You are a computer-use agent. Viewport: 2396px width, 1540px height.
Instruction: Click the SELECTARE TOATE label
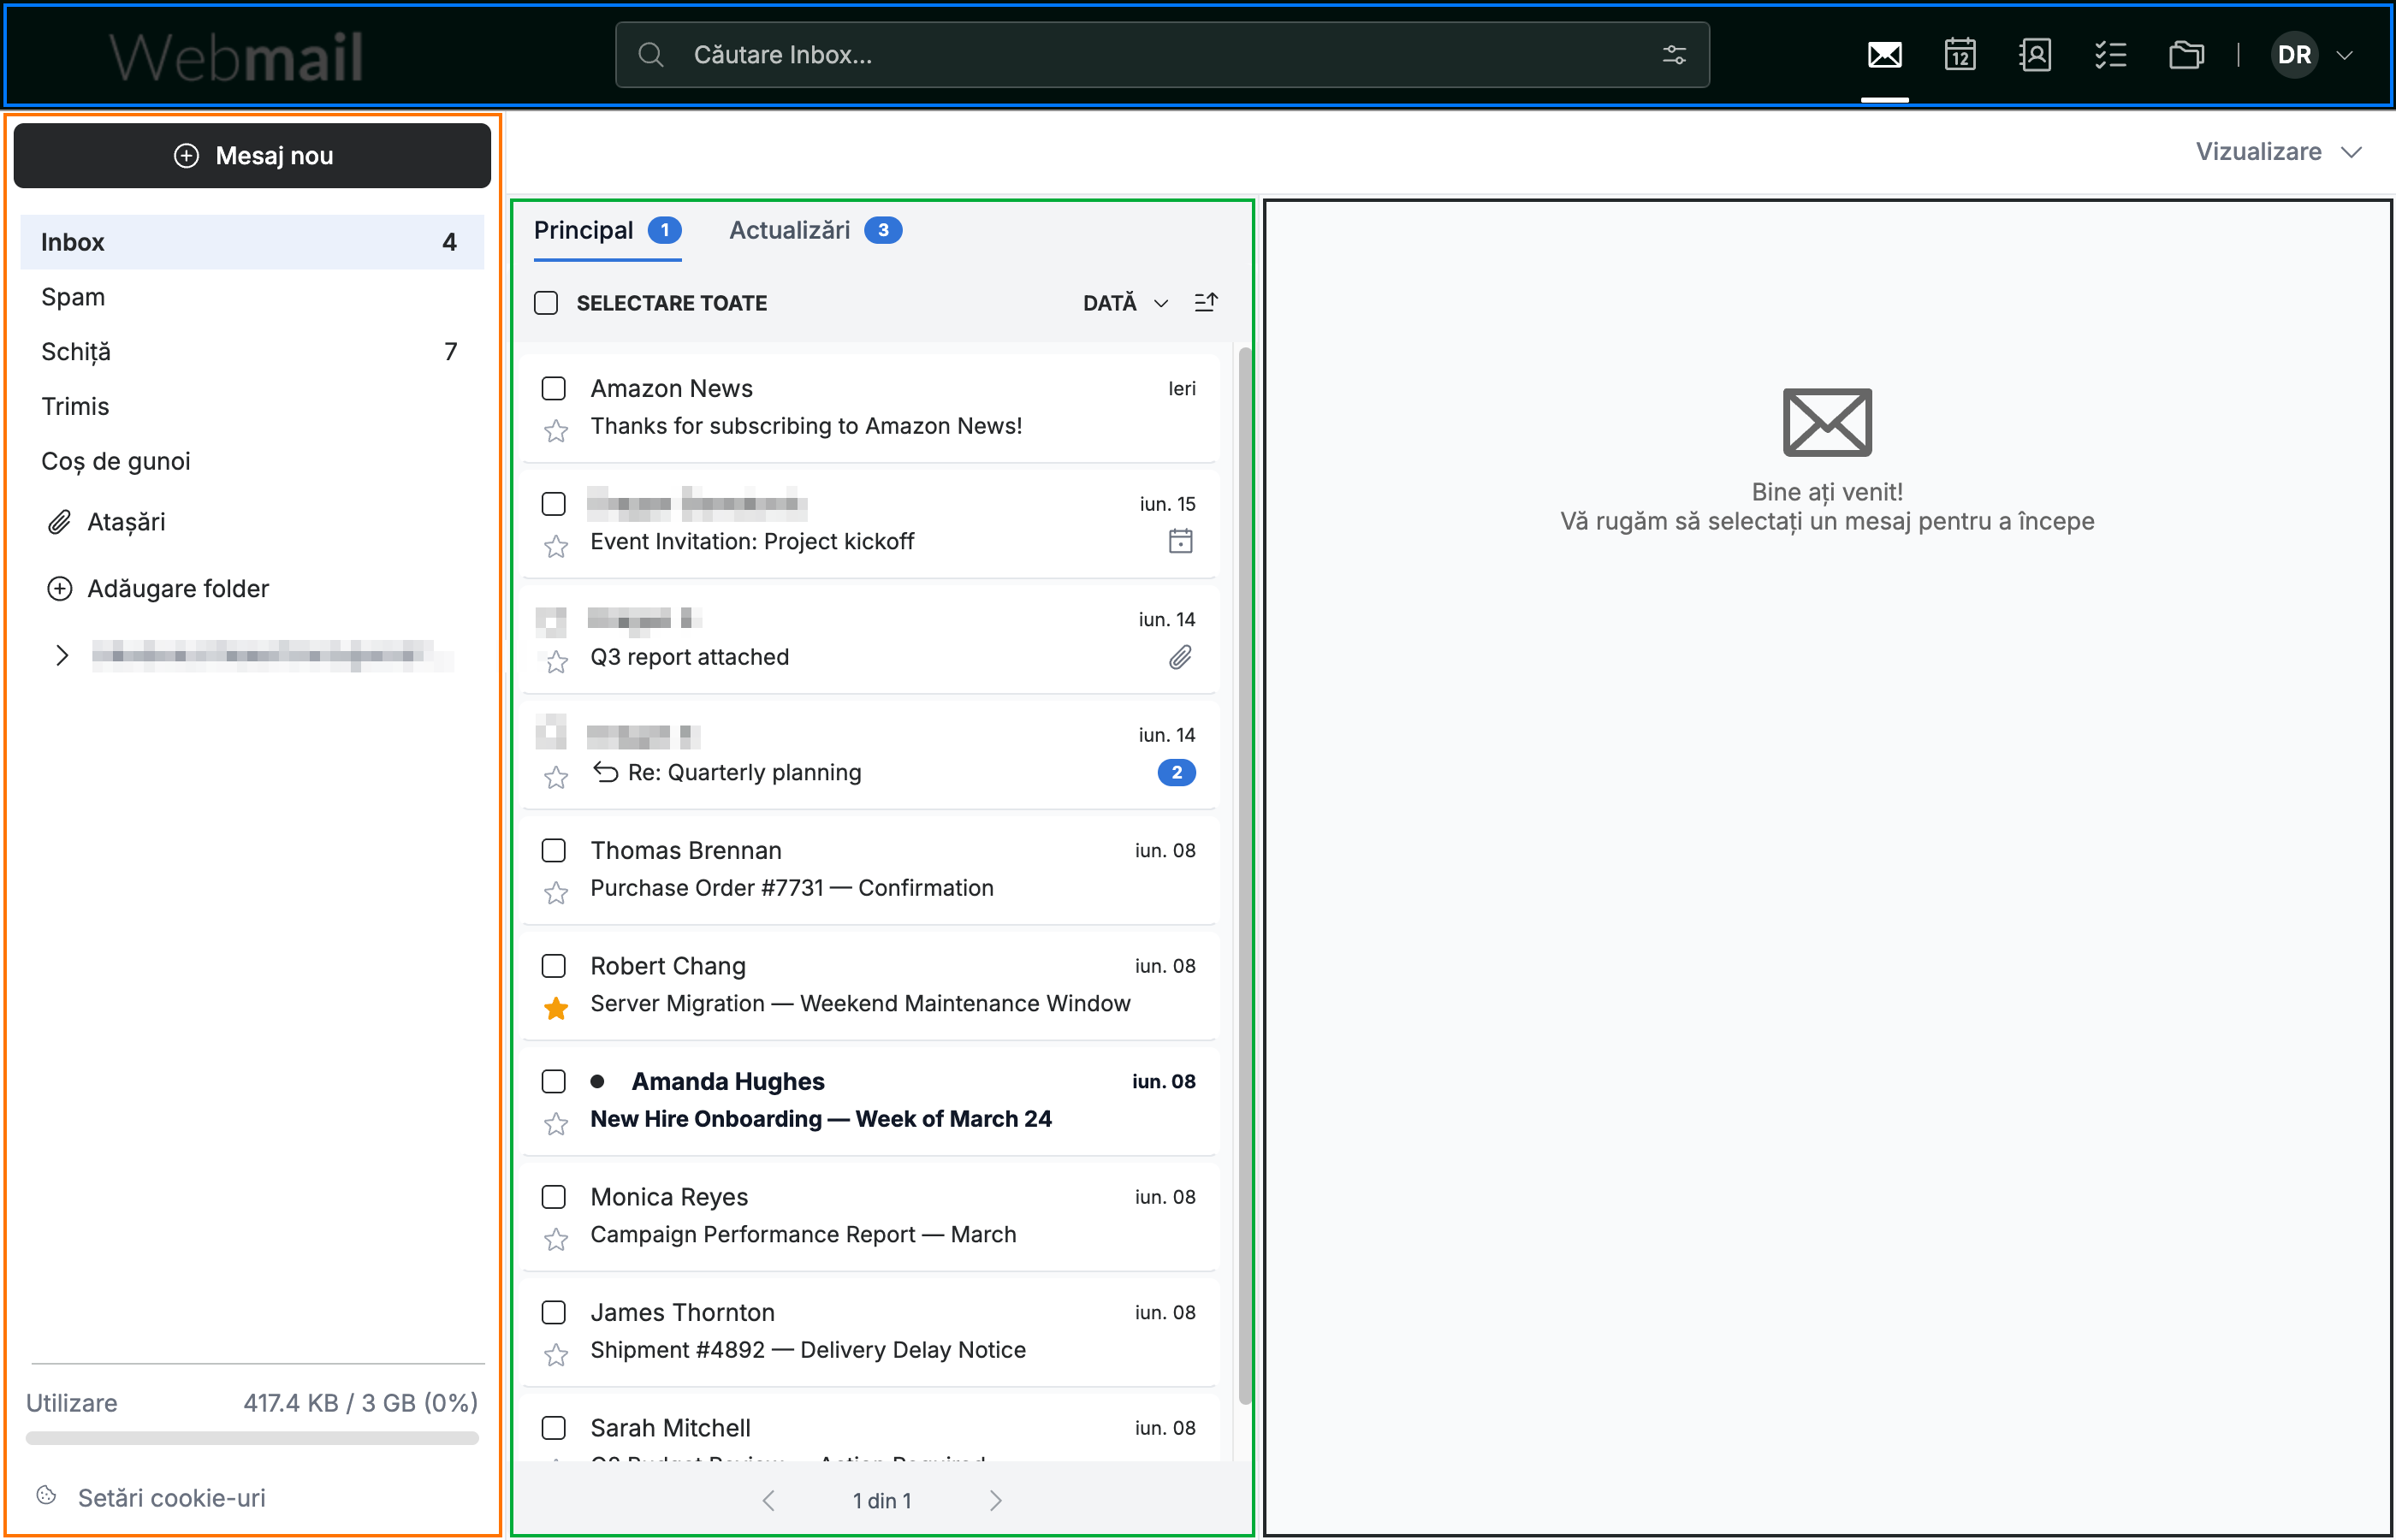672,303
